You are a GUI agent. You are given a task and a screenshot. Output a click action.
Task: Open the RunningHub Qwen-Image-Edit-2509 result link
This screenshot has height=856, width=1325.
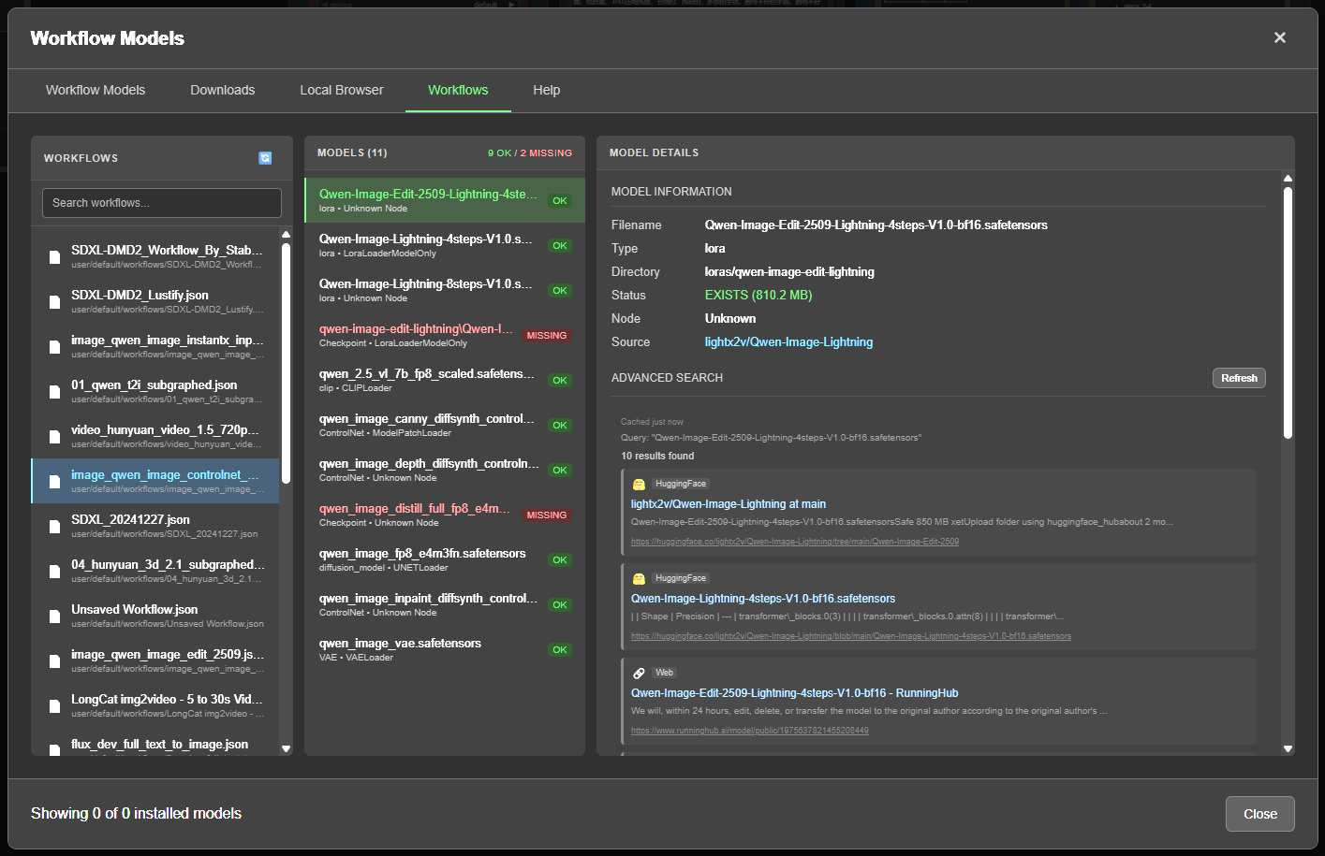tap(795, 693)
